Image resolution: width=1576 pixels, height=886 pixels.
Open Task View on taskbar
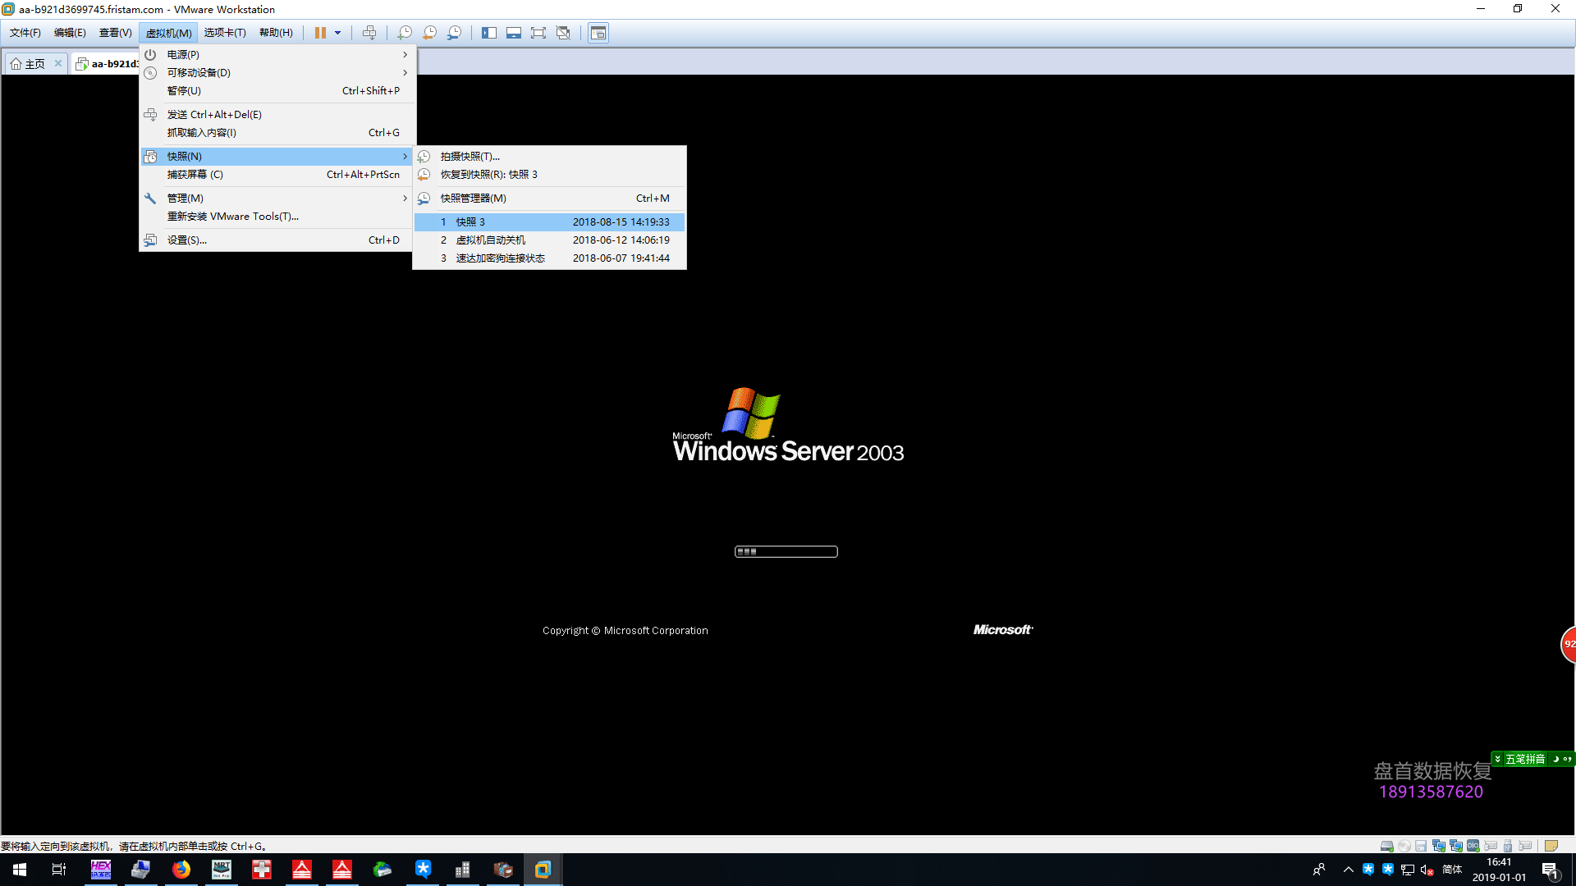(x=59, y=870)
